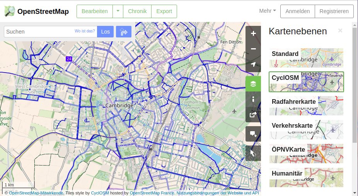Show my location with arrow icon
The image size is (358, 196).
click(253, 64)
